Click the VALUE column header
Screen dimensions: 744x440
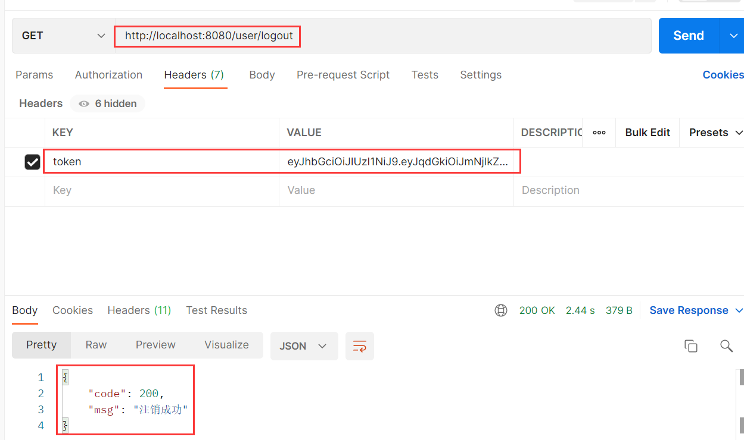point(304,133)
